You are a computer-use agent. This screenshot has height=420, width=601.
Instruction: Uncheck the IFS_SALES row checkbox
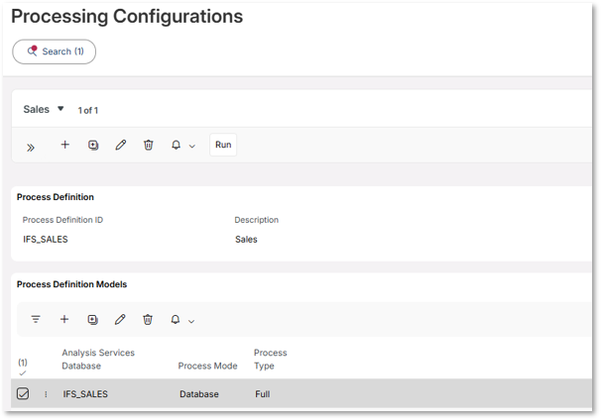tap(23, 393)
